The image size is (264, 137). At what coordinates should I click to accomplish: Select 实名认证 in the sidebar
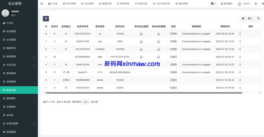[x=19, y=90]
